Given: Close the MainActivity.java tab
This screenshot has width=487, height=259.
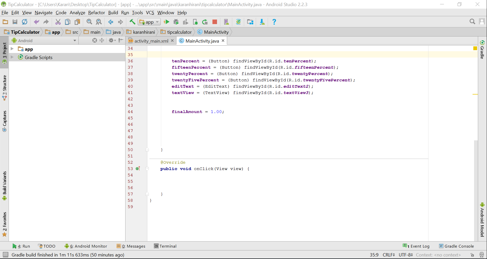Looking at the screenshot, I should click(223, 41).
